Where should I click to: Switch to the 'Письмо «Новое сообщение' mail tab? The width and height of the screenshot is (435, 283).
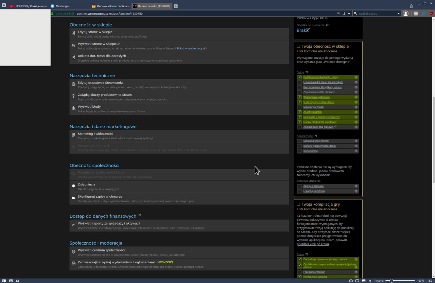coord(110,6)
